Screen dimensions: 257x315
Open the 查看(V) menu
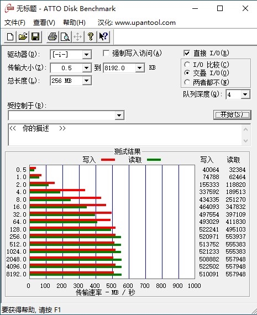pyautogui.click(x=44, y=23)
